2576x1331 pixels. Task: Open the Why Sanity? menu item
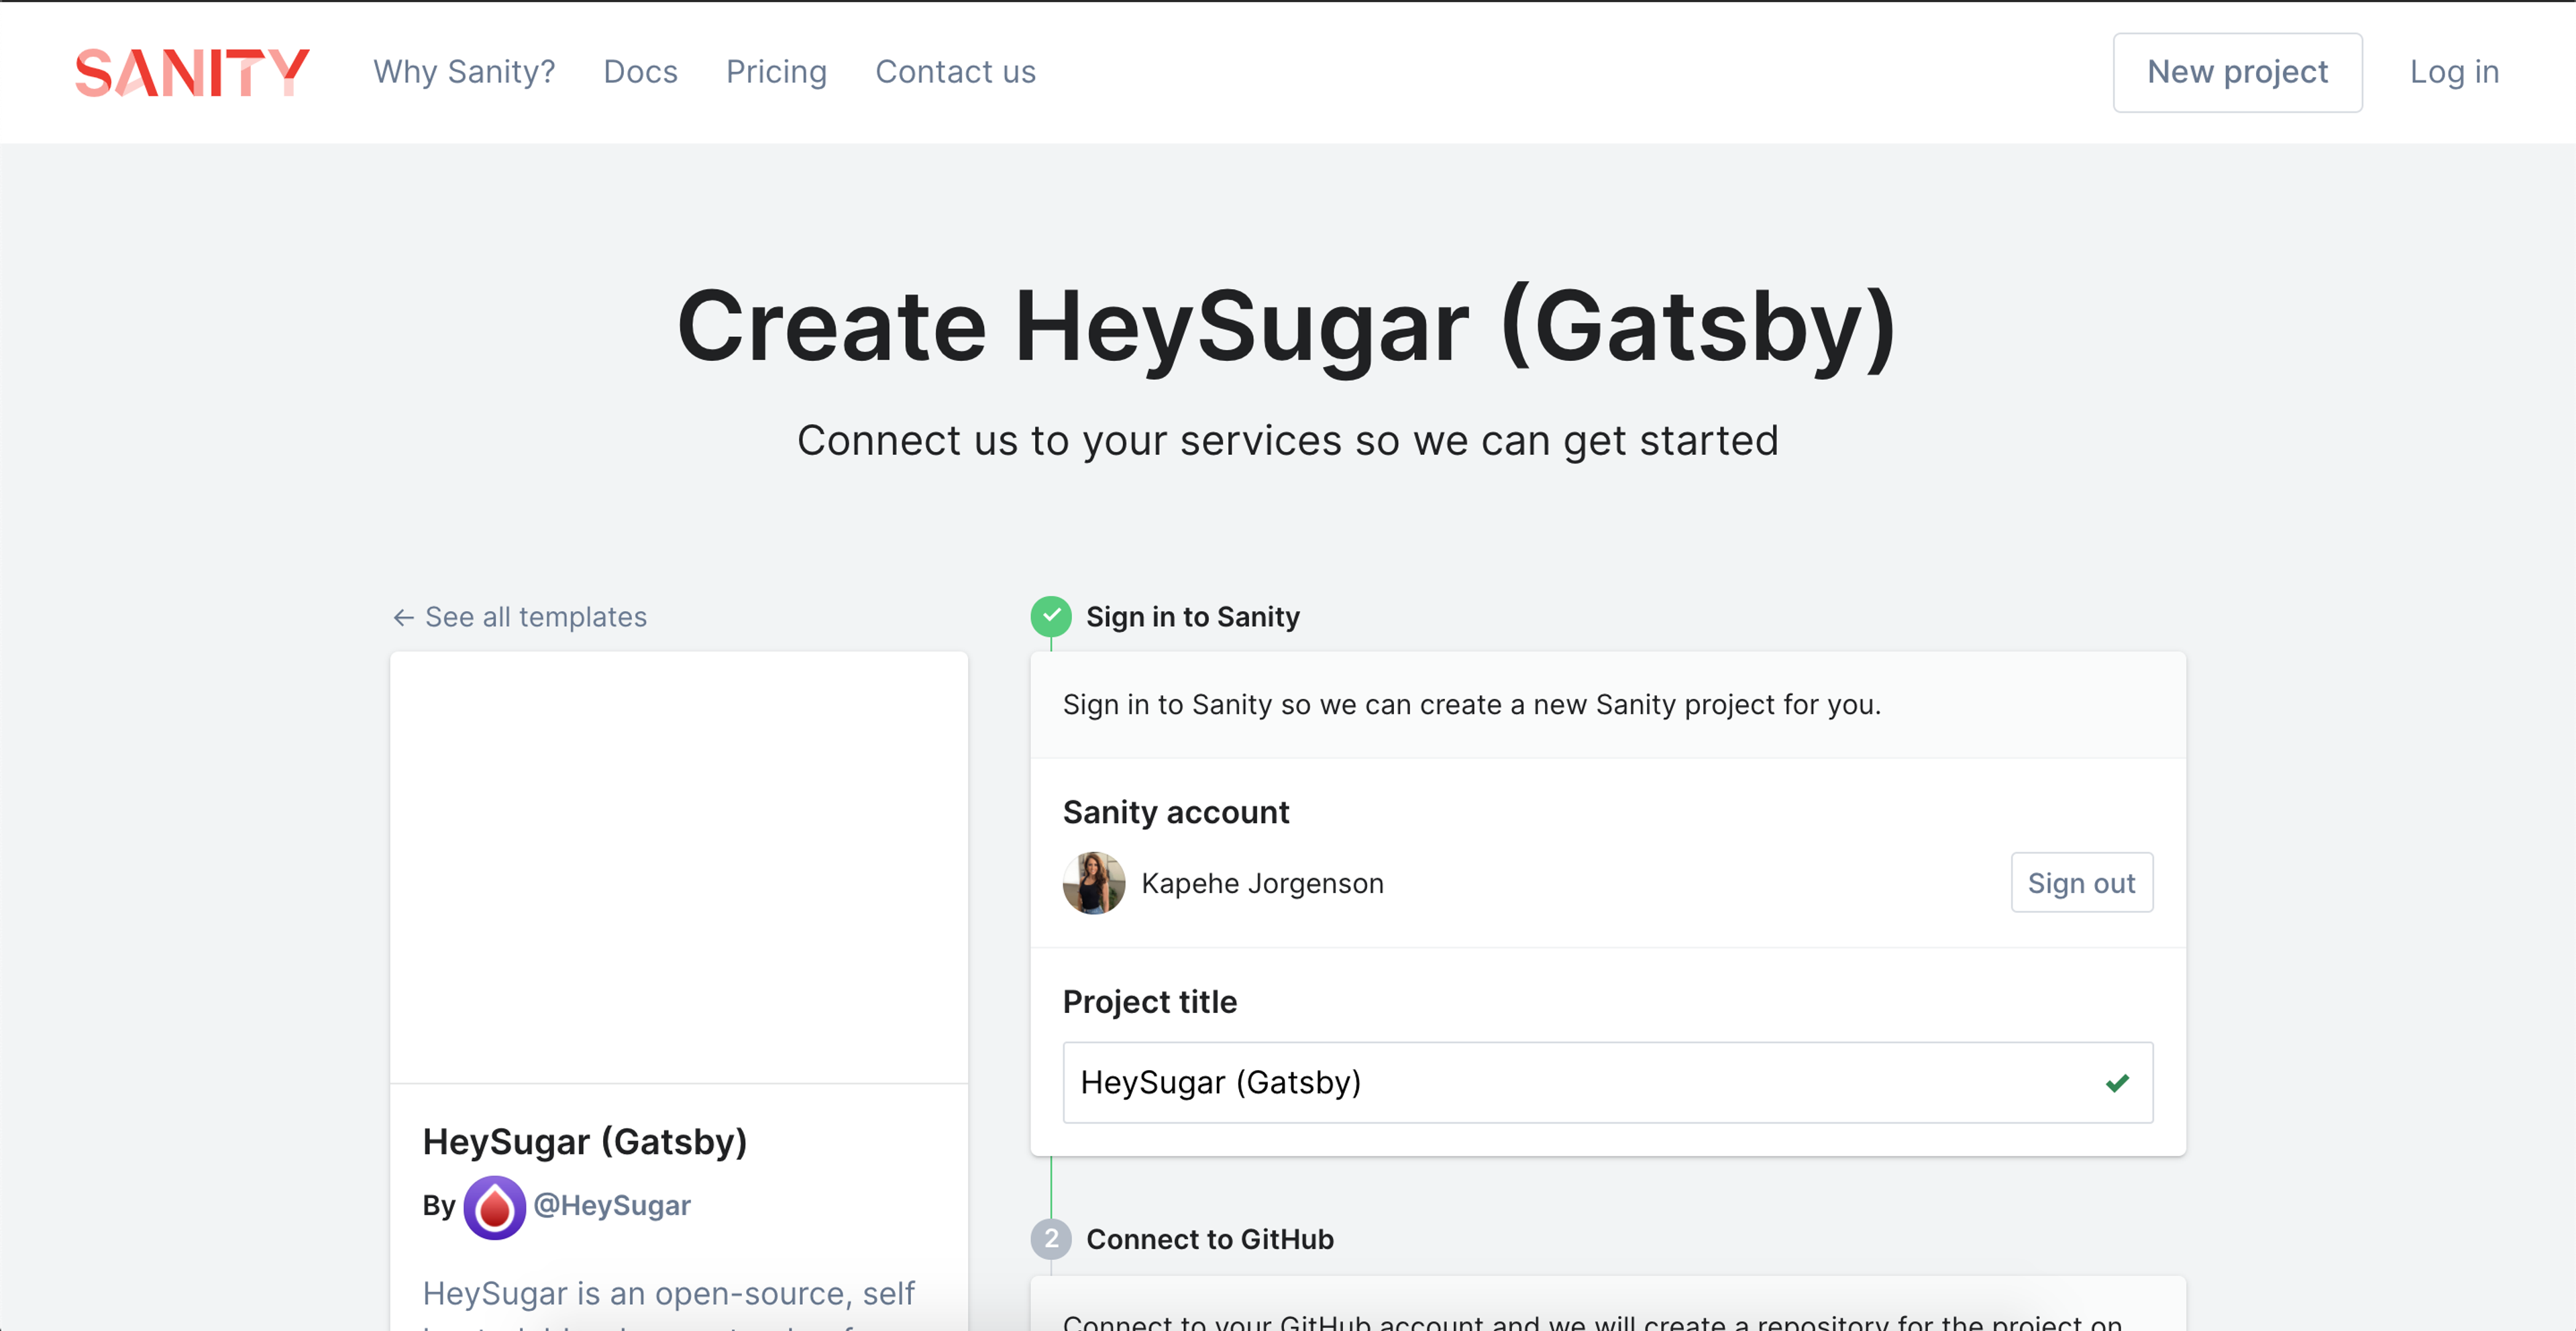click(464, 72)
